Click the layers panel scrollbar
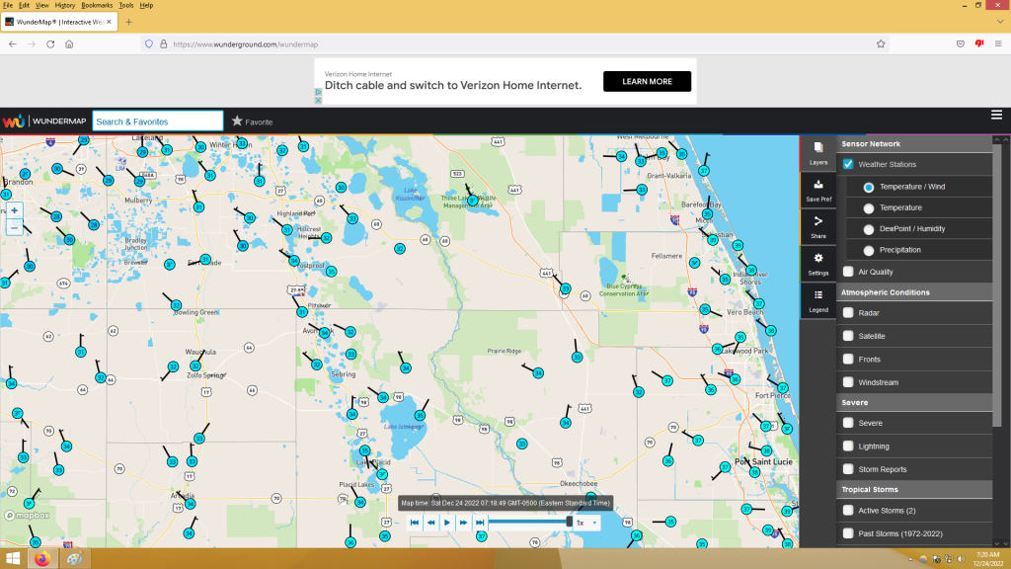The image size is (1011, 569). tap(997, 284)
